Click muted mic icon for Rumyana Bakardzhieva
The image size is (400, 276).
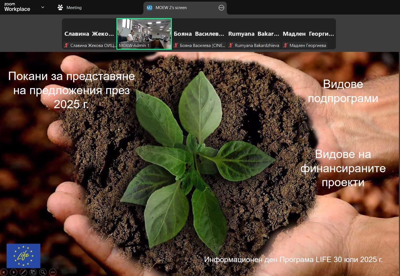(231, 46)
